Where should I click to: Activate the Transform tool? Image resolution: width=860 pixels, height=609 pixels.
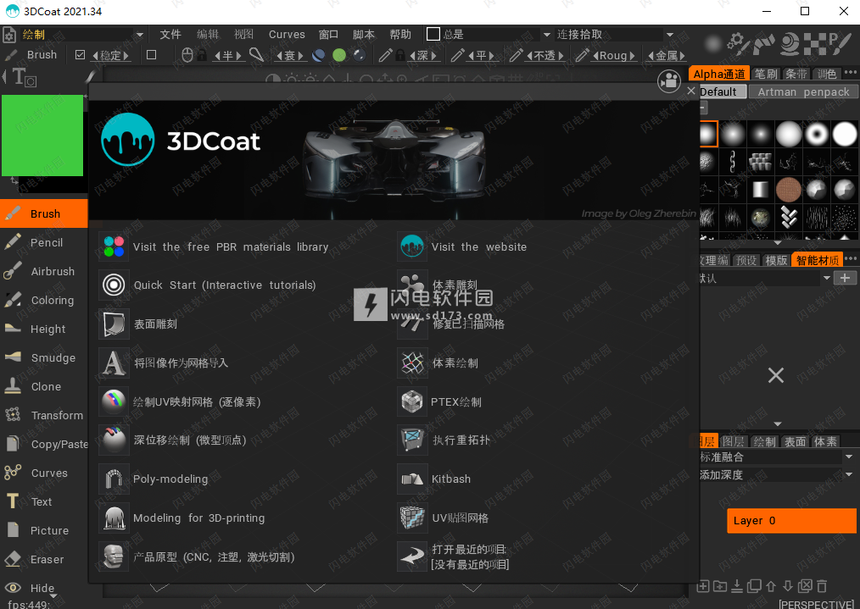[x=44, y=415]
